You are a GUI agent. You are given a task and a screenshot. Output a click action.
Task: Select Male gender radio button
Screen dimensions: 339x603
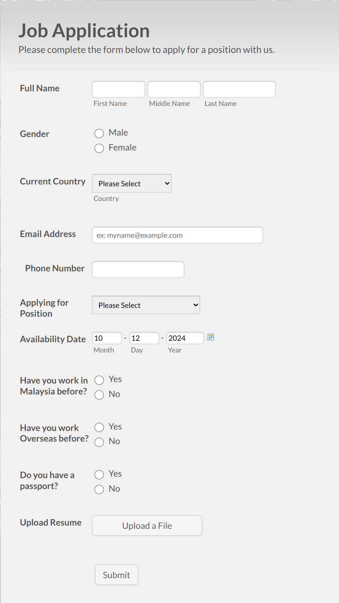click(x=99, y=134)
